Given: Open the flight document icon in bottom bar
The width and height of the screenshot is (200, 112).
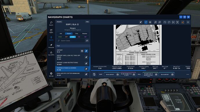Looking at the screenshot, I should tap(94, 74).
